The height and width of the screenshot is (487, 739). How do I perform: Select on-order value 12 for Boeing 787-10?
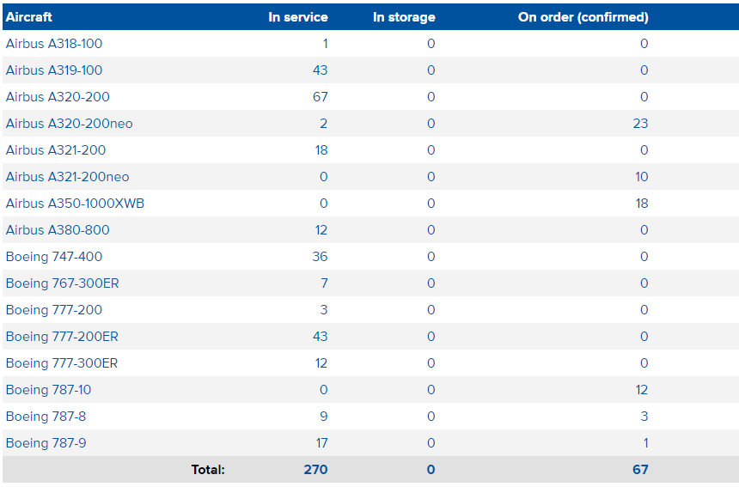click(x=641, y=389)
